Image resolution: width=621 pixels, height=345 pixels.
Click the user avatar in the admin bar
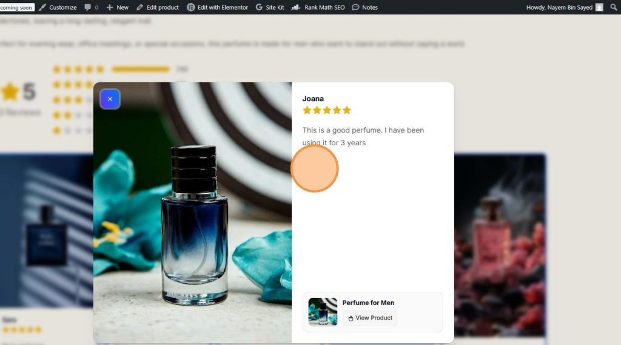(599, 7)
